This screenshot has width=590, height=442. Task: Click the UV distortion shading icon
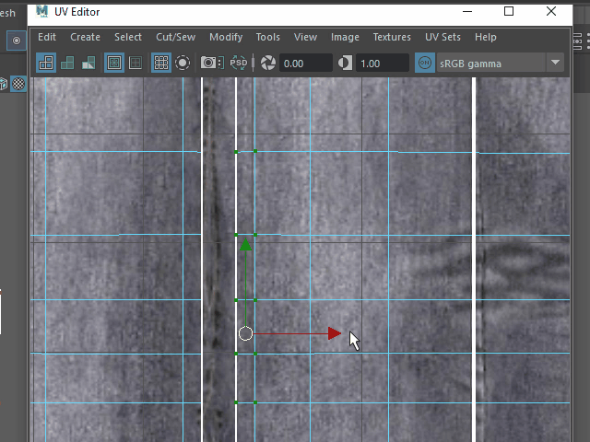pos(88,63)
